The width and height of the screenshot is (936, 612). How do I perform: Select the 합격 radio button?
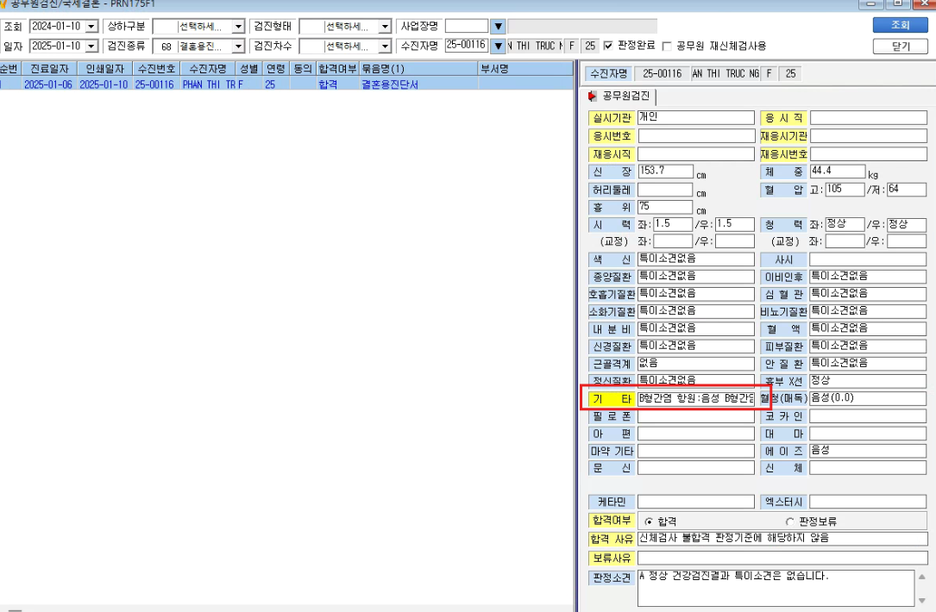(649, 521)
